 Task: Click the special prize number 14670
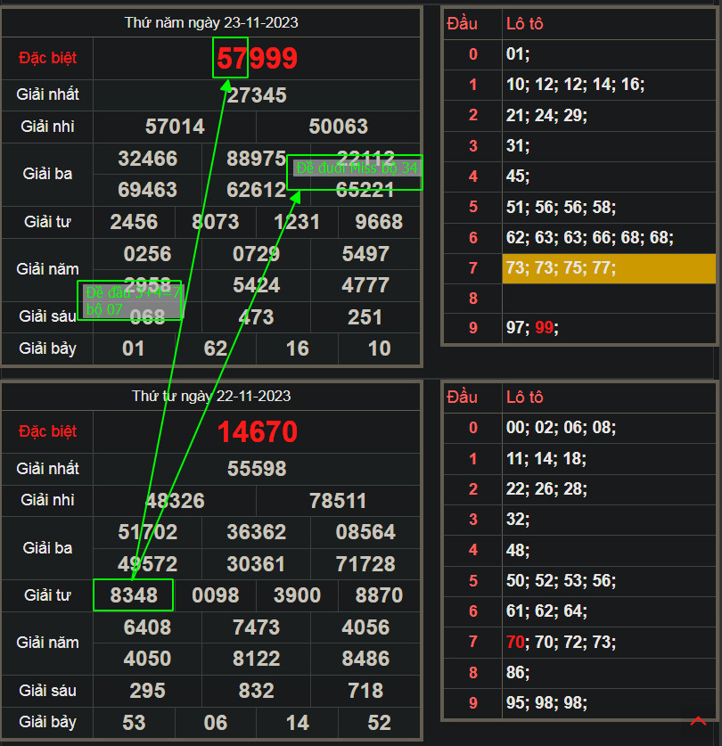coord(258,432)
